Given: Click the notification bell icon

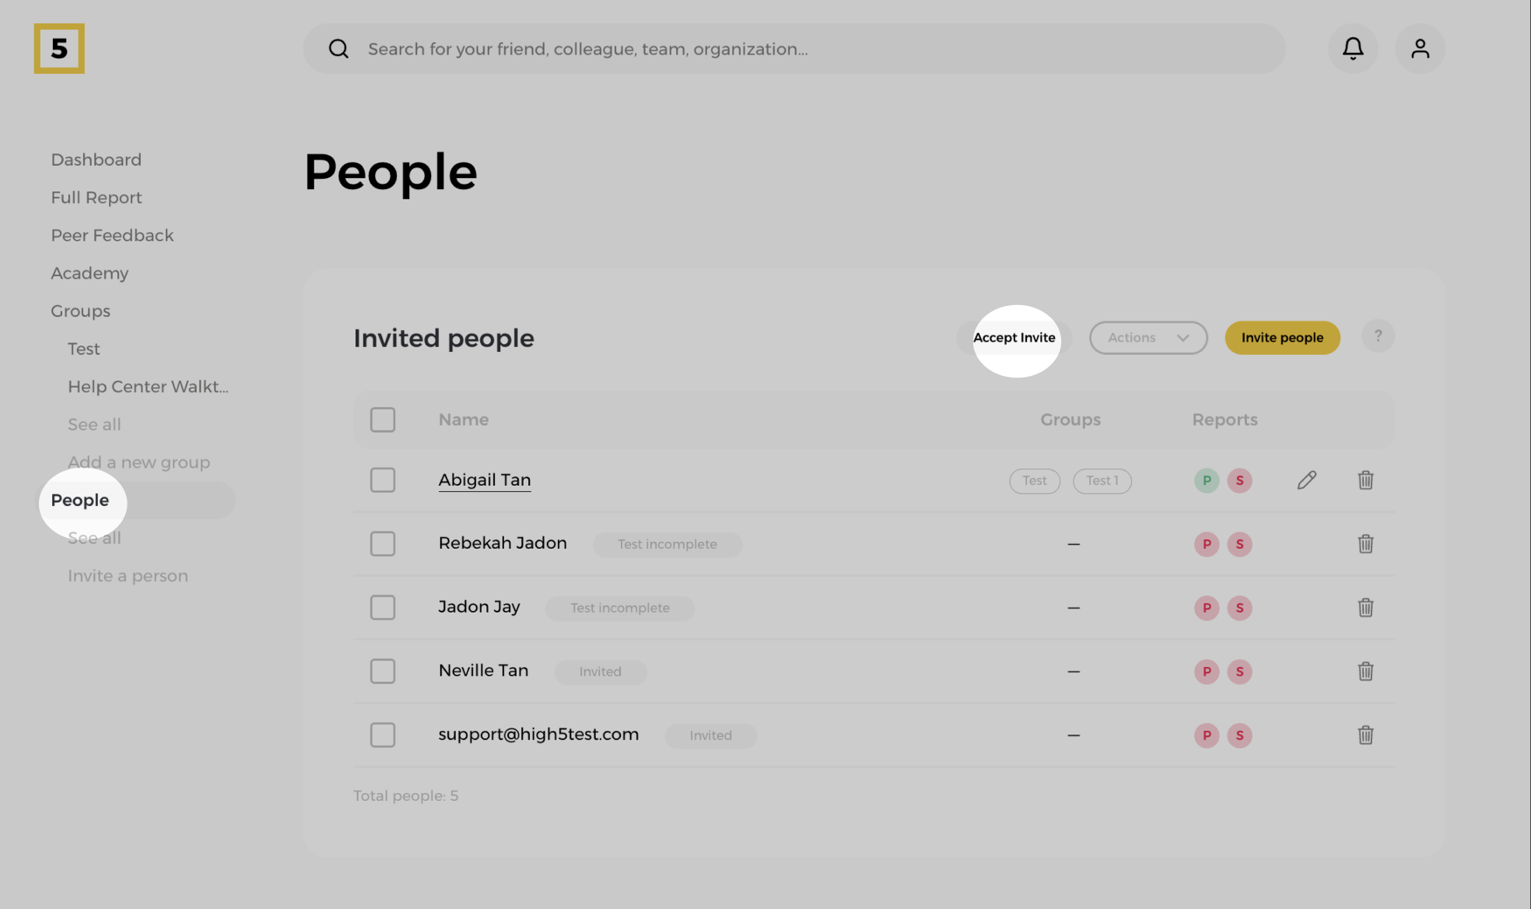Looking at the screenshot, I should pyautogui.click(x=1353, y=48).
